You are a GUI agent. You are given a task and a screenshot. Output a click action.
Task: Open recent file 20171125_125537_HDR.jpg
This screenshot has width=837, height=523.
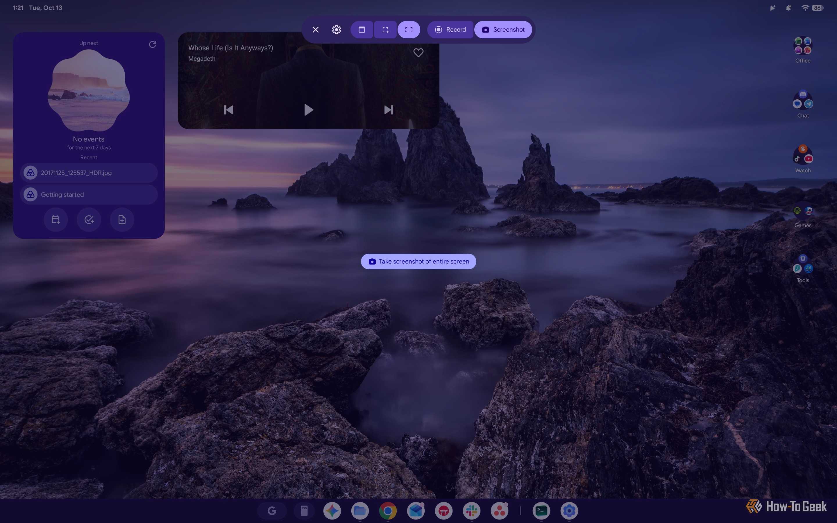click(89, 173)
